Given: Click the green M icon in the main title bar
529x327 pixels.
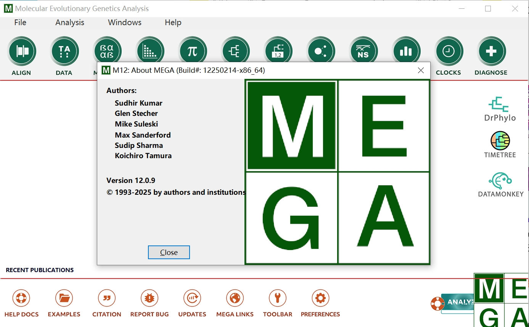Looking at the screenshot, I should 8,8.
